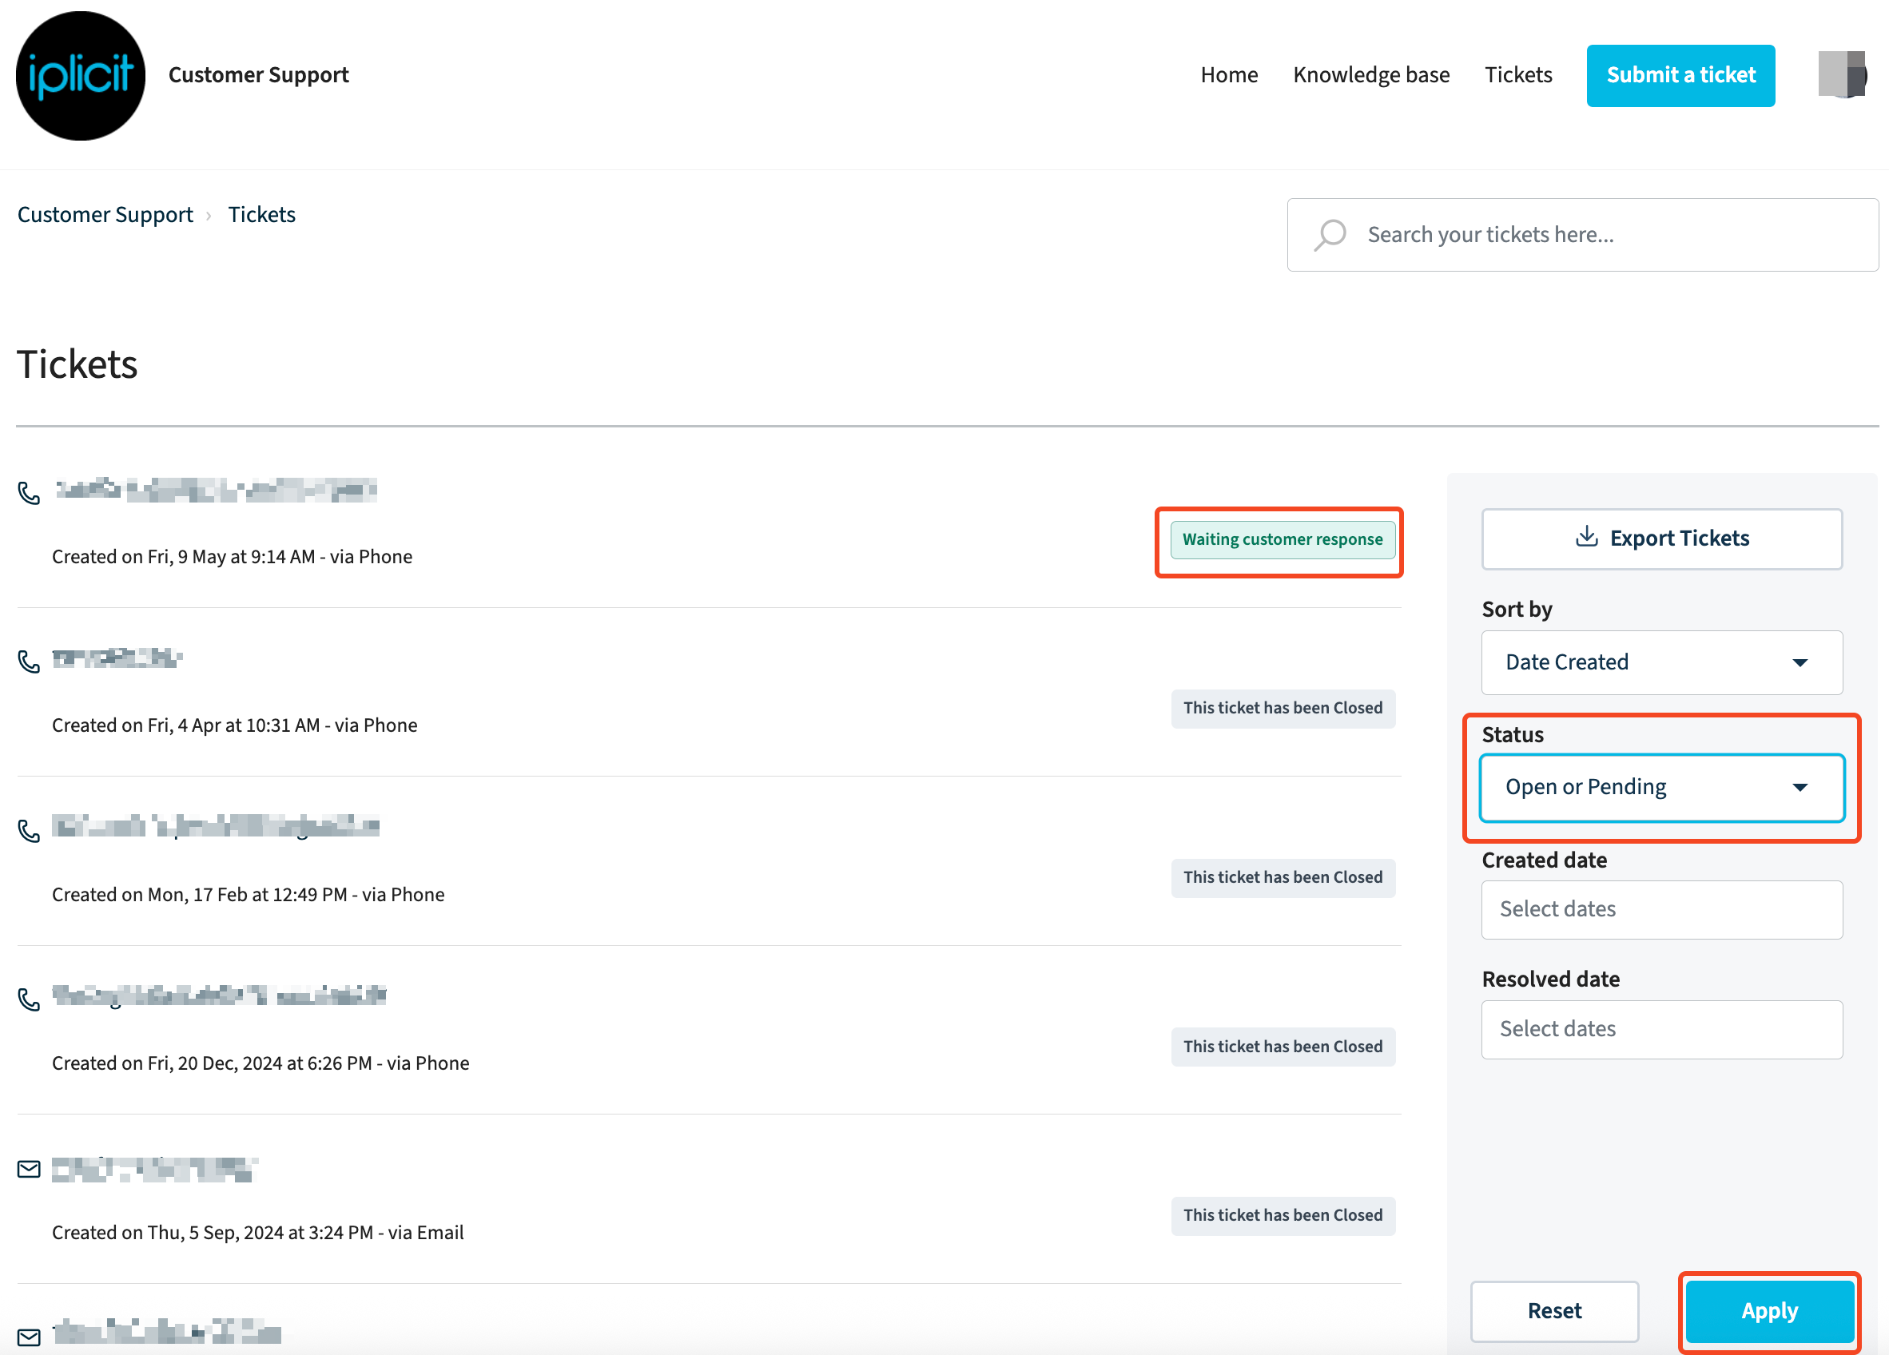Click the iplicit logo
This screenshot has height=1355, width=1889.
point(81,76)
